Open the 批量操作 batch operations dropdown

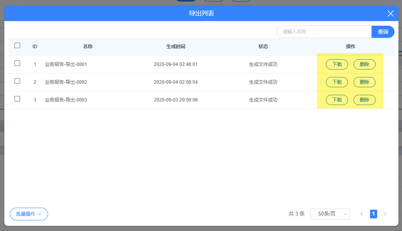29,214
